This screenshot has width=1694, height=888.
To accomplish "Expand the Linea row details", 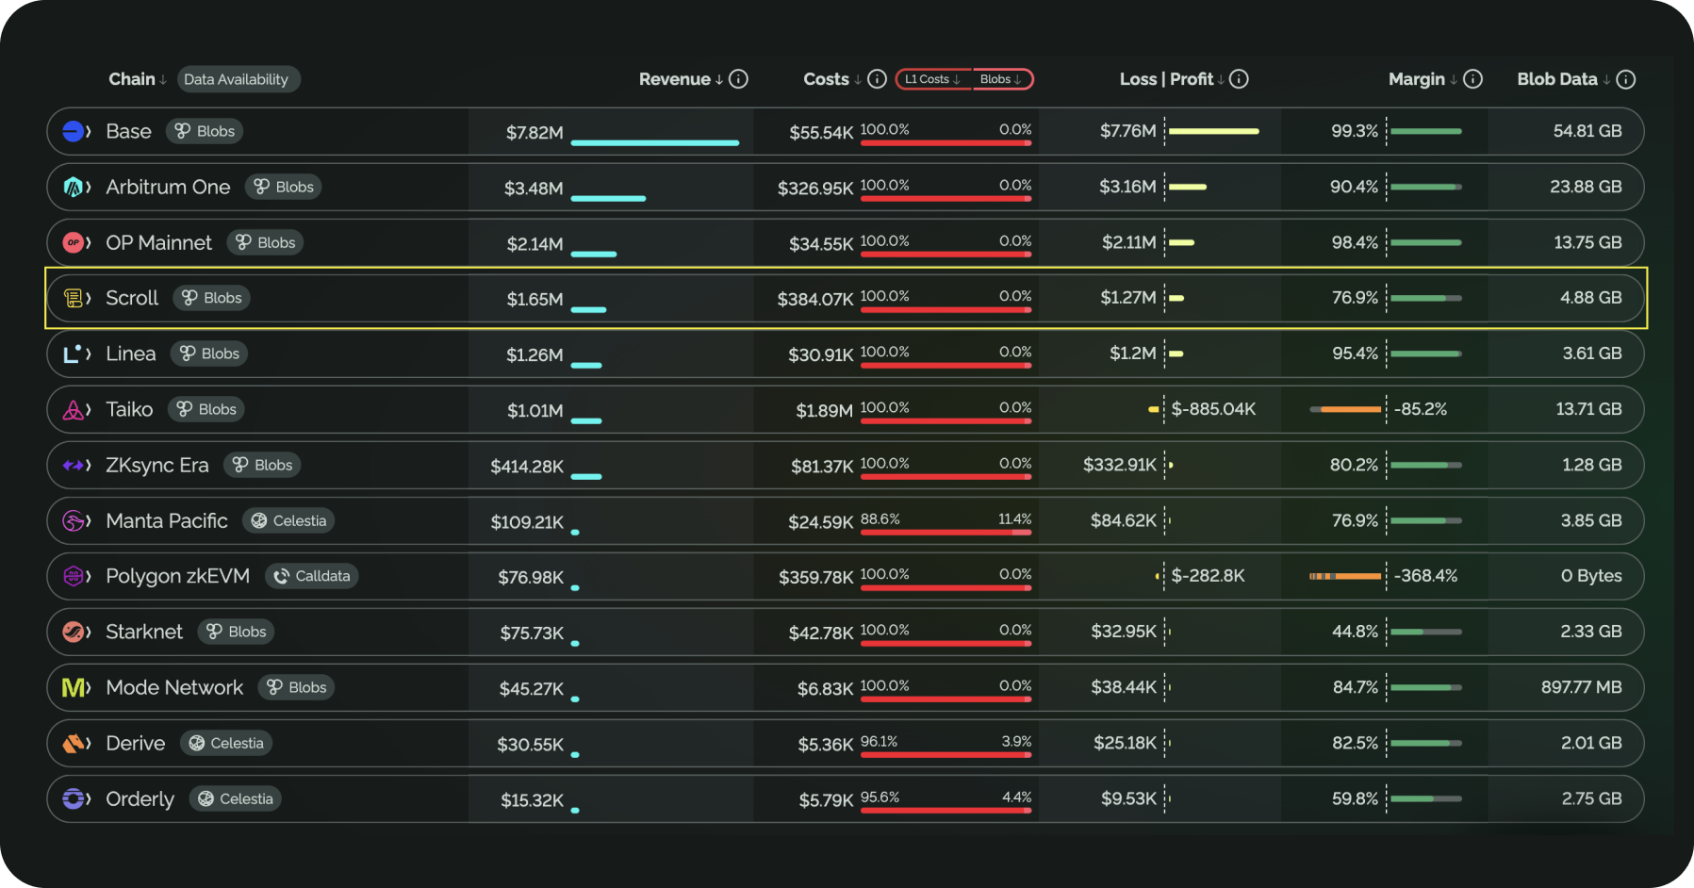I will coord(89,354).
